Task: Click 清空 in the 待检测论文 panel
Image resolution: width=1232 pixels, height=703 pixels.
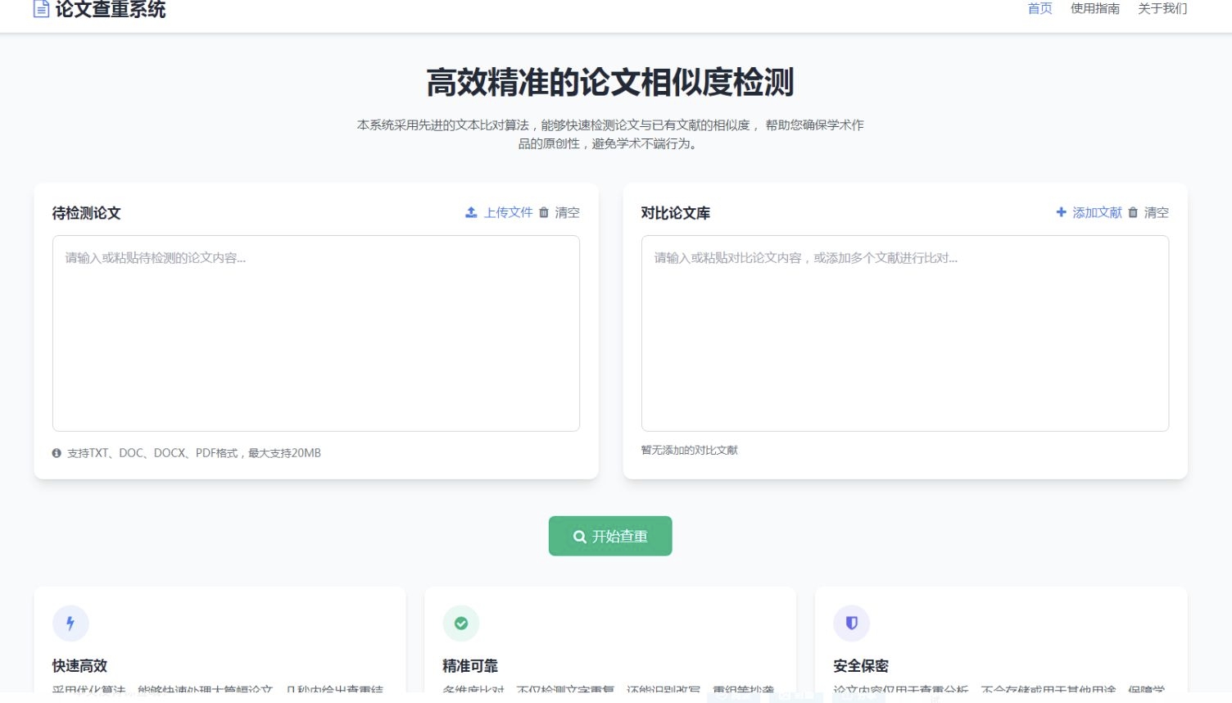Action: tap(567, 212)
